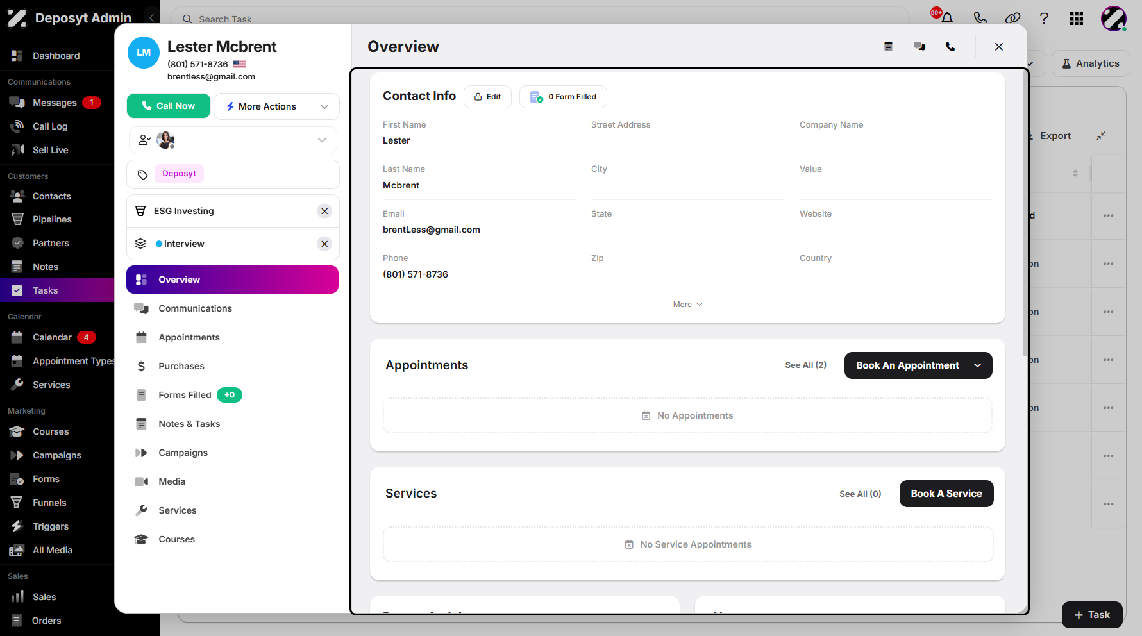Open Dashboard in the sidebar

point(57,56)
